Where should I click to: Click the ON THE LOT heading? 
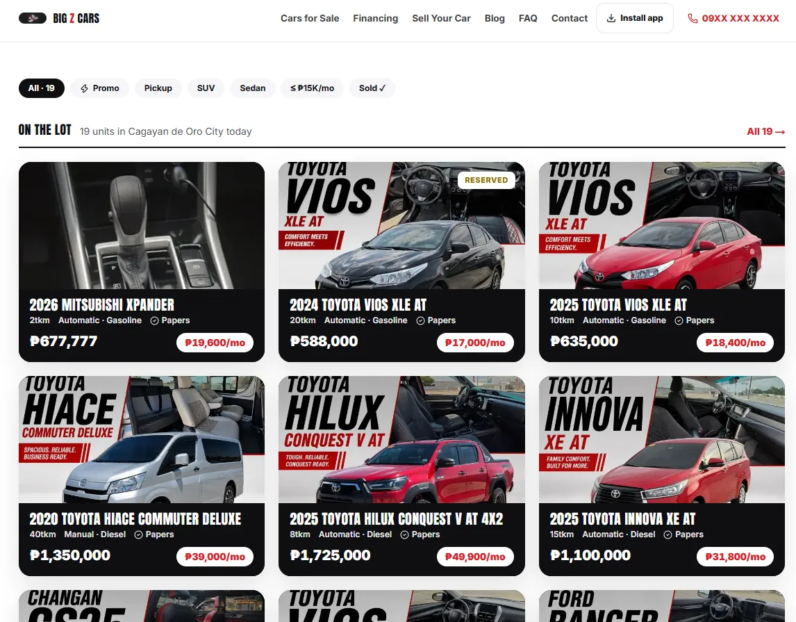tap(44, 130)
